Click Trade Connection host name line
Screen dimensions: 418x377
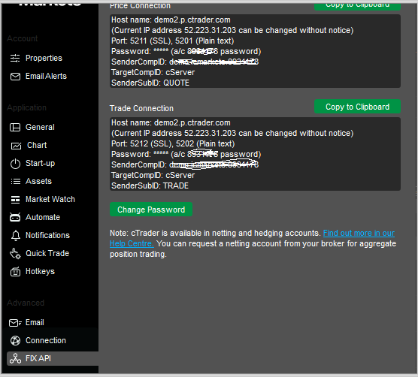pyautogui.click(x=171, y=122)
